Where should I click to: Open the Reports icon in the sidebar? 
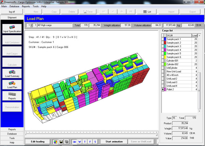(x=12, y=96)
